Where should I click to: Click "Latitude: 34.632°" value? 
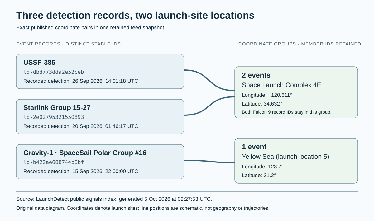coord(262,104)
